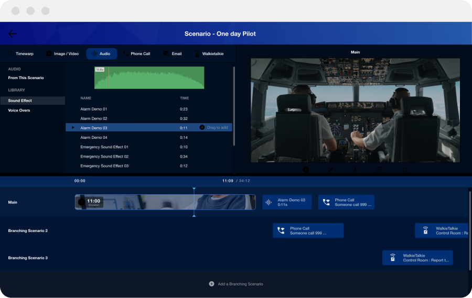The width and height of the screenshot is (472, 298).
Task: Open Voice Overs library category
Action: pyautogui.click(x=19, y=111)
